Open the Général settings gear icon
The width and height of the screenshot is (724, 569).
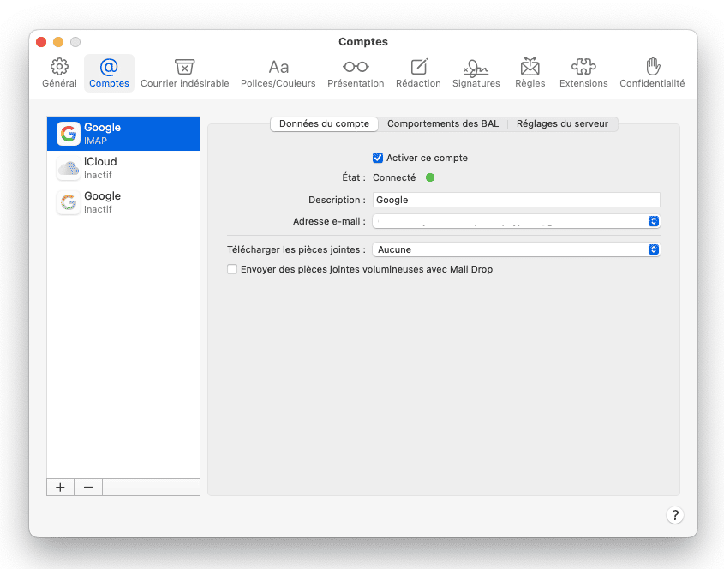click(x=59, y=67)
